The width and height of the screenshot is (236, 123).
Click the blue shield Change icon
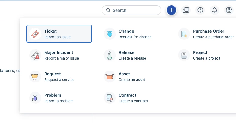pyautogui.click(x=110, y=34)
